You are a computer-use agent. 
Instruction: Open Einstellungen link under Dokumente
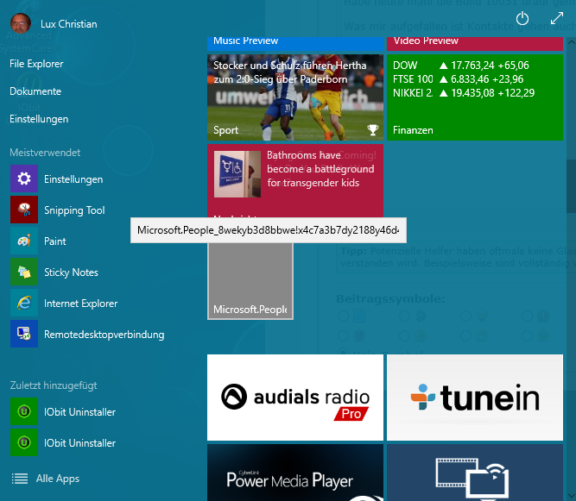coord(39,119)
